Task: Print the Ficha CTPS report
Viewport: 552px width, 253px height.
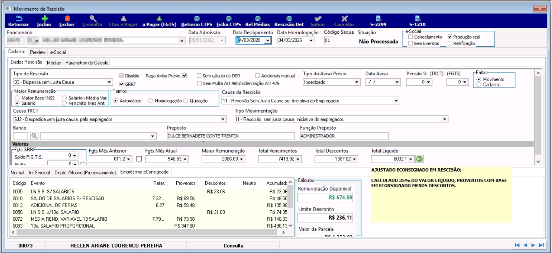Action: 228,19
